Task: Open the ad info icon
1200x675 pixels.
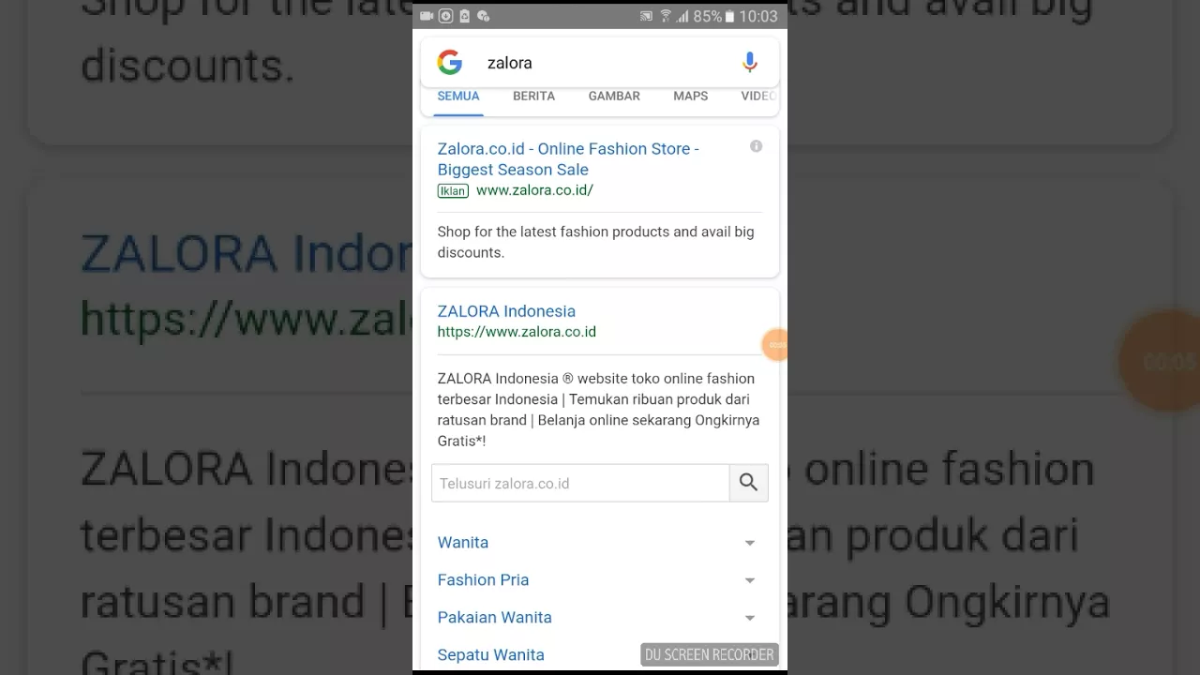Action: point(756,146)
